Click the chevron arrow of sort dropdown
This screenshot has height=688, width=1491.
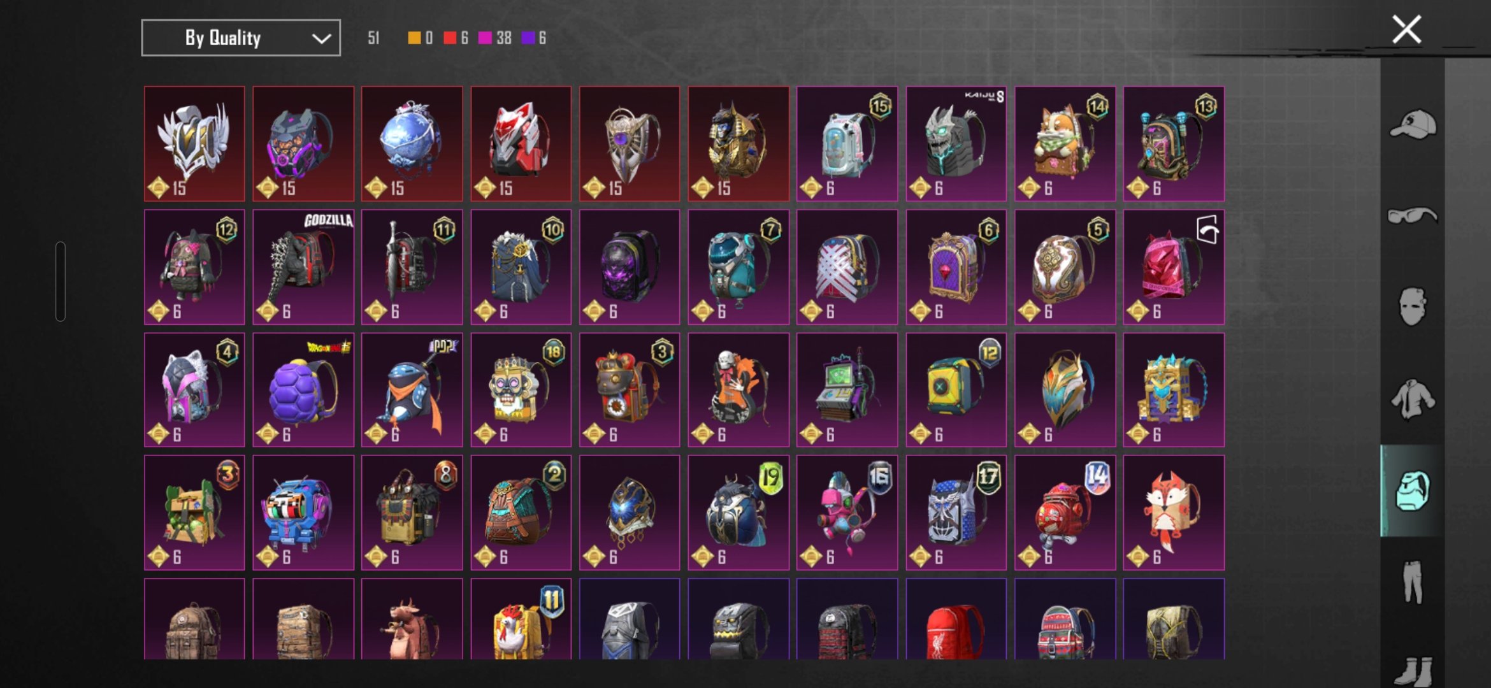coord(321,39)
